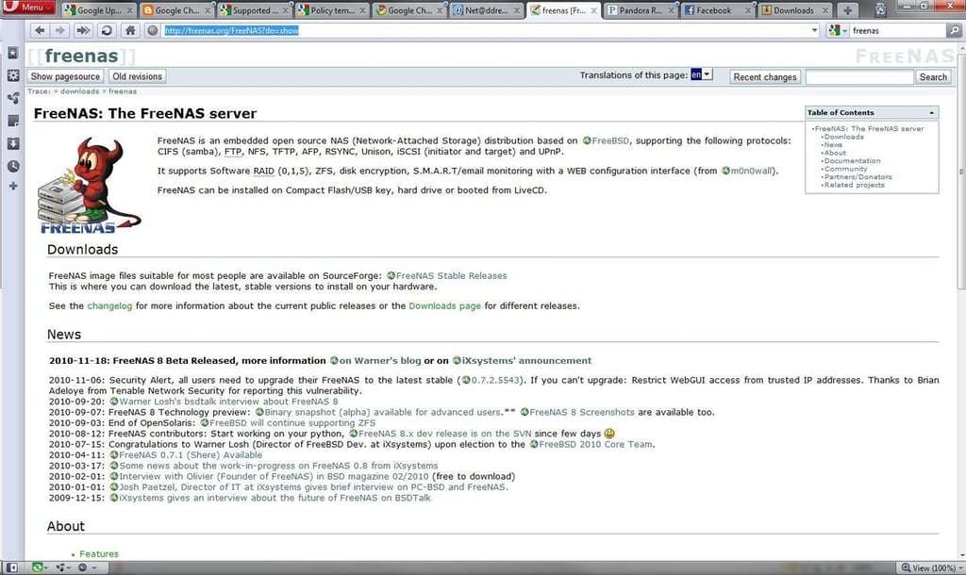This screenshot has height=575, width=966.
Task: Click the Recent changes button
Action: [765, 77]
